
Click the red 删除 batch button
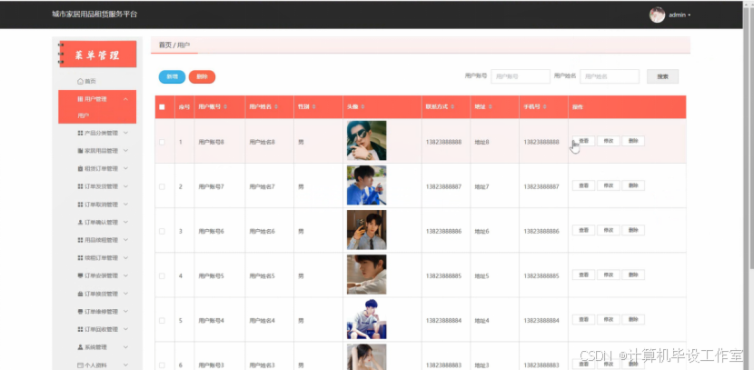[202, 77]
